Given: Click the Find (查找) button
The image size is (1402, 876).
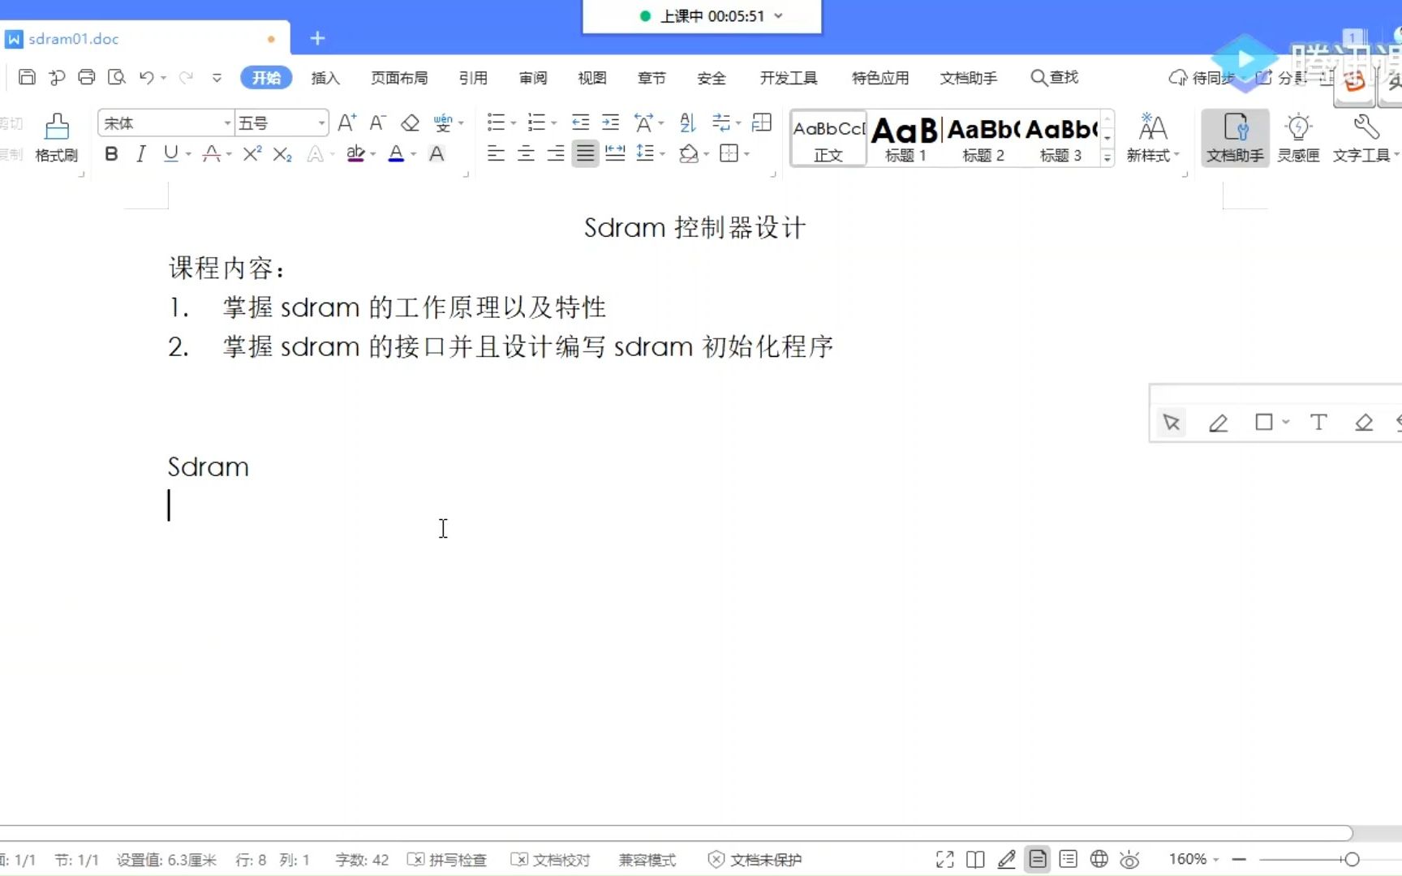Looking at the screenshot, I should coord(1055,77).
